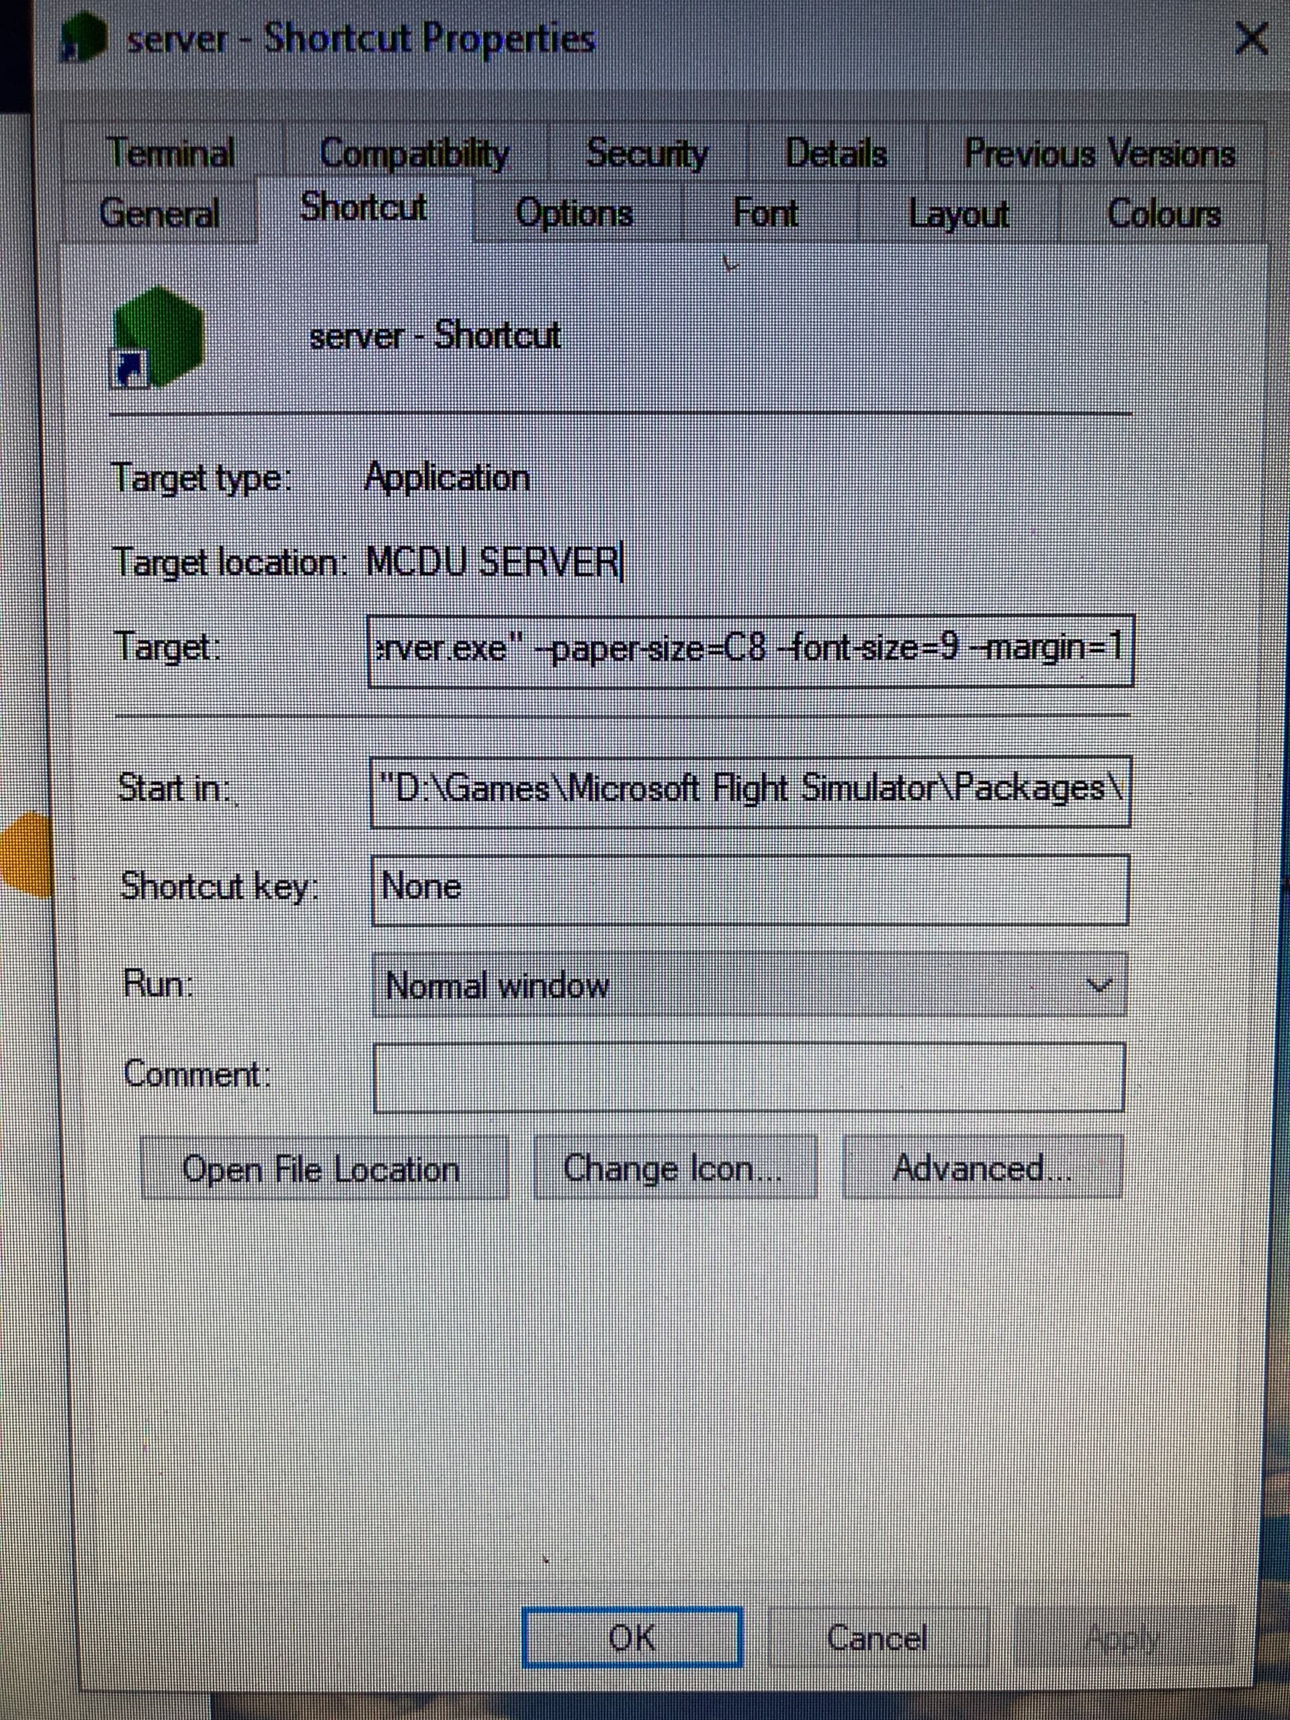1290x1720 pixels.
Task: Close the Shortcut Properties dialog
Action: tap(1251, 38)
